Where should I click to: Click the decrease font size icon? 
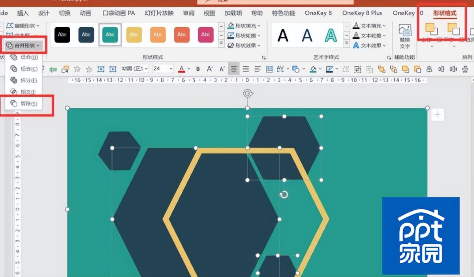(x=222, y=69)
